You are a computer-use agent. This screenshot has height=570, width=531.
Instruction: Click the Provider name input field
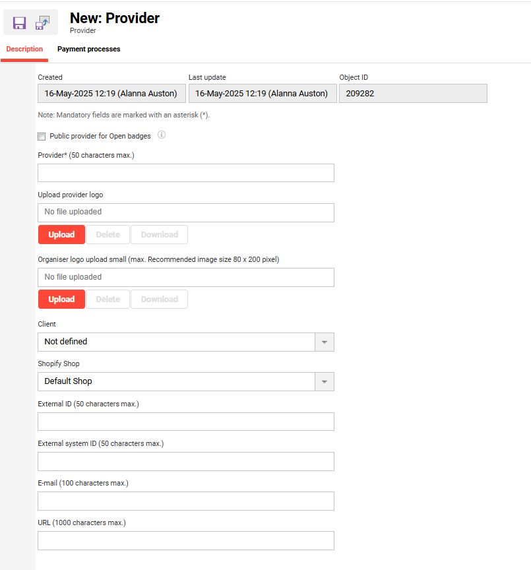coord(186,173)
